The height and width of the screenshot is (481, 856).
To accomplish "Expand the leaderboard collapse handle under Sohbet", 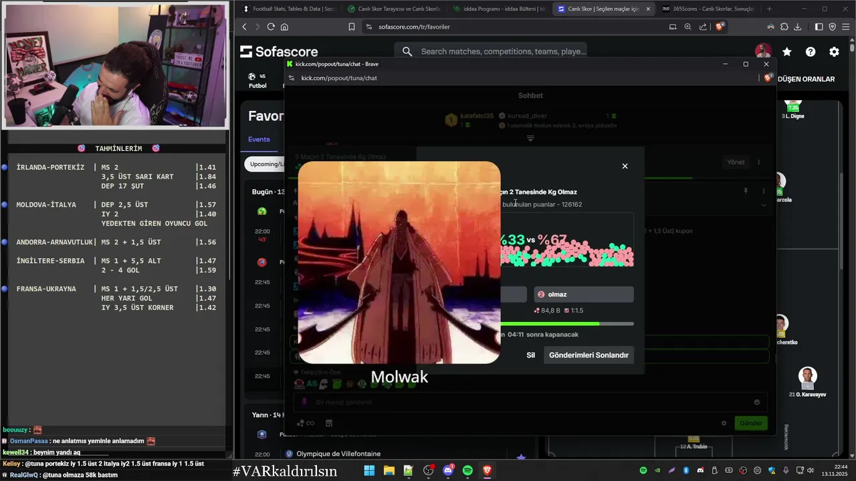I will (530, 138).
